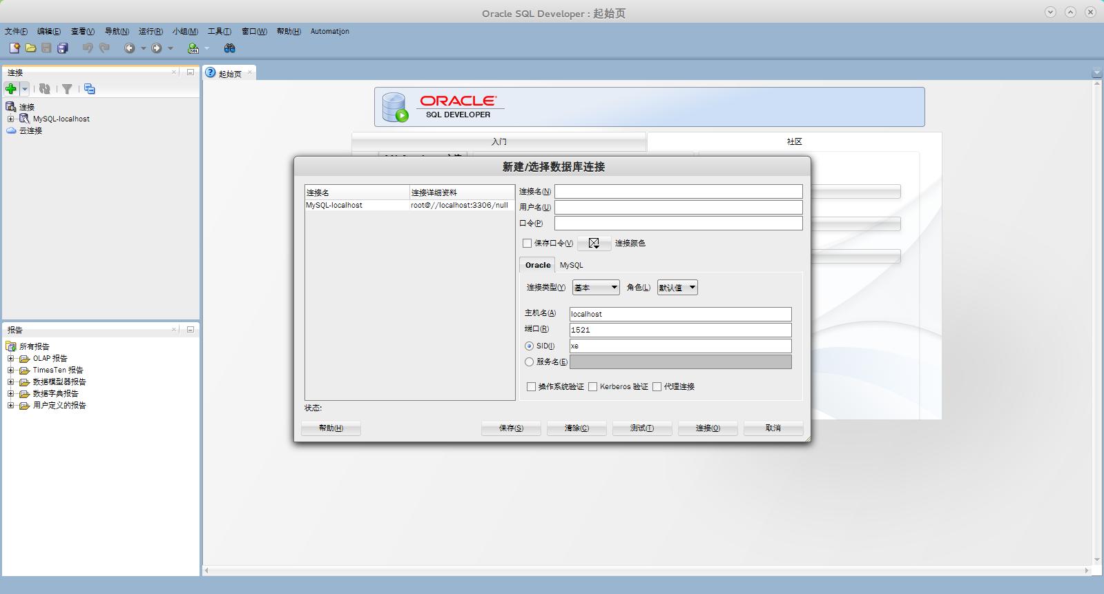The image size is (1104, 594).
Task: Check the Kerberos 验证 checkbox
Action: 593,386
